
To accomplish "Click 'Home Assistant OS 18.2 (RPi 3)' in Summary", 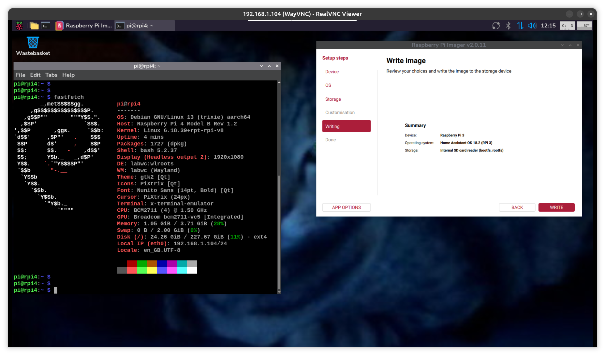I will (466, 143).
